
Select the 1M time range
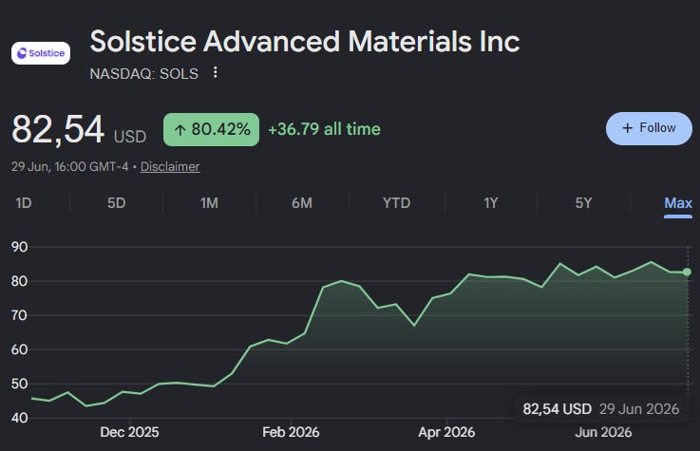click(209, 203)
